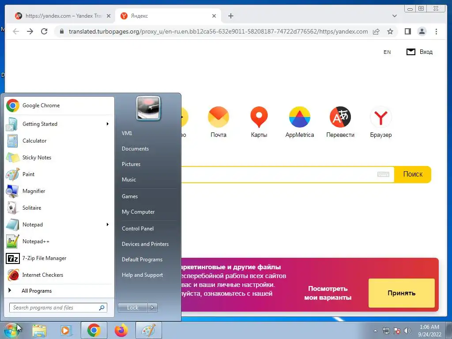
Task: Open Pictures in Start menu
Action: click(131, 164)
